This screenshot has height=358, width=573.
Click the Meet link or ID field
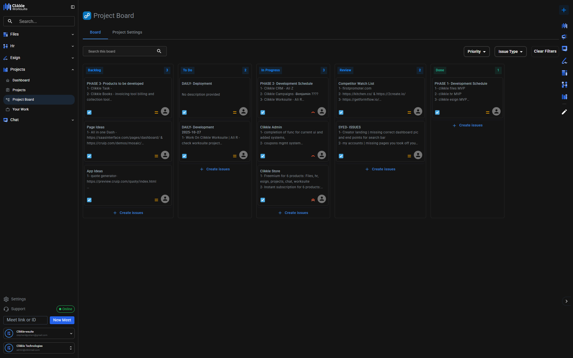25,320
